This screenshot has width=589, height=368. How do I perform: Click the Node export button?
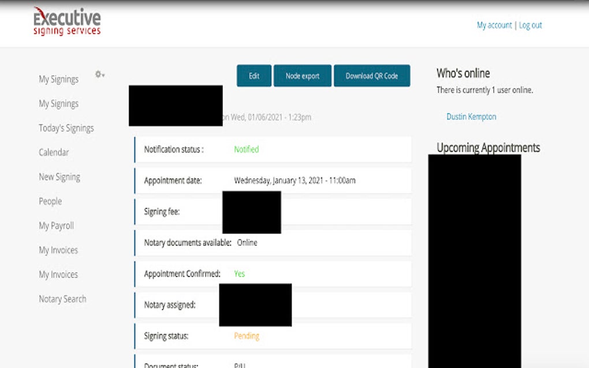[x=303, y=76]
